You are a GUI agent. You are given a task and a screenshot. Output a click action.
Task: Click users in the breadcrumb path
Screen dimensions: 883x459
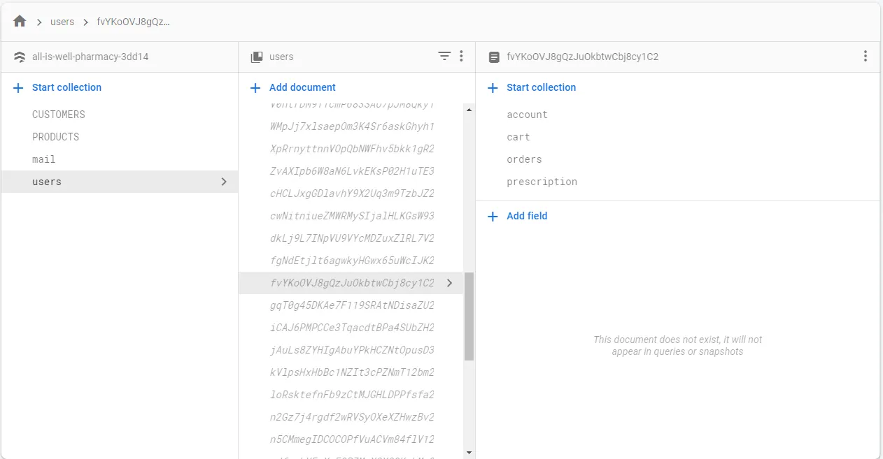(62, 22)
